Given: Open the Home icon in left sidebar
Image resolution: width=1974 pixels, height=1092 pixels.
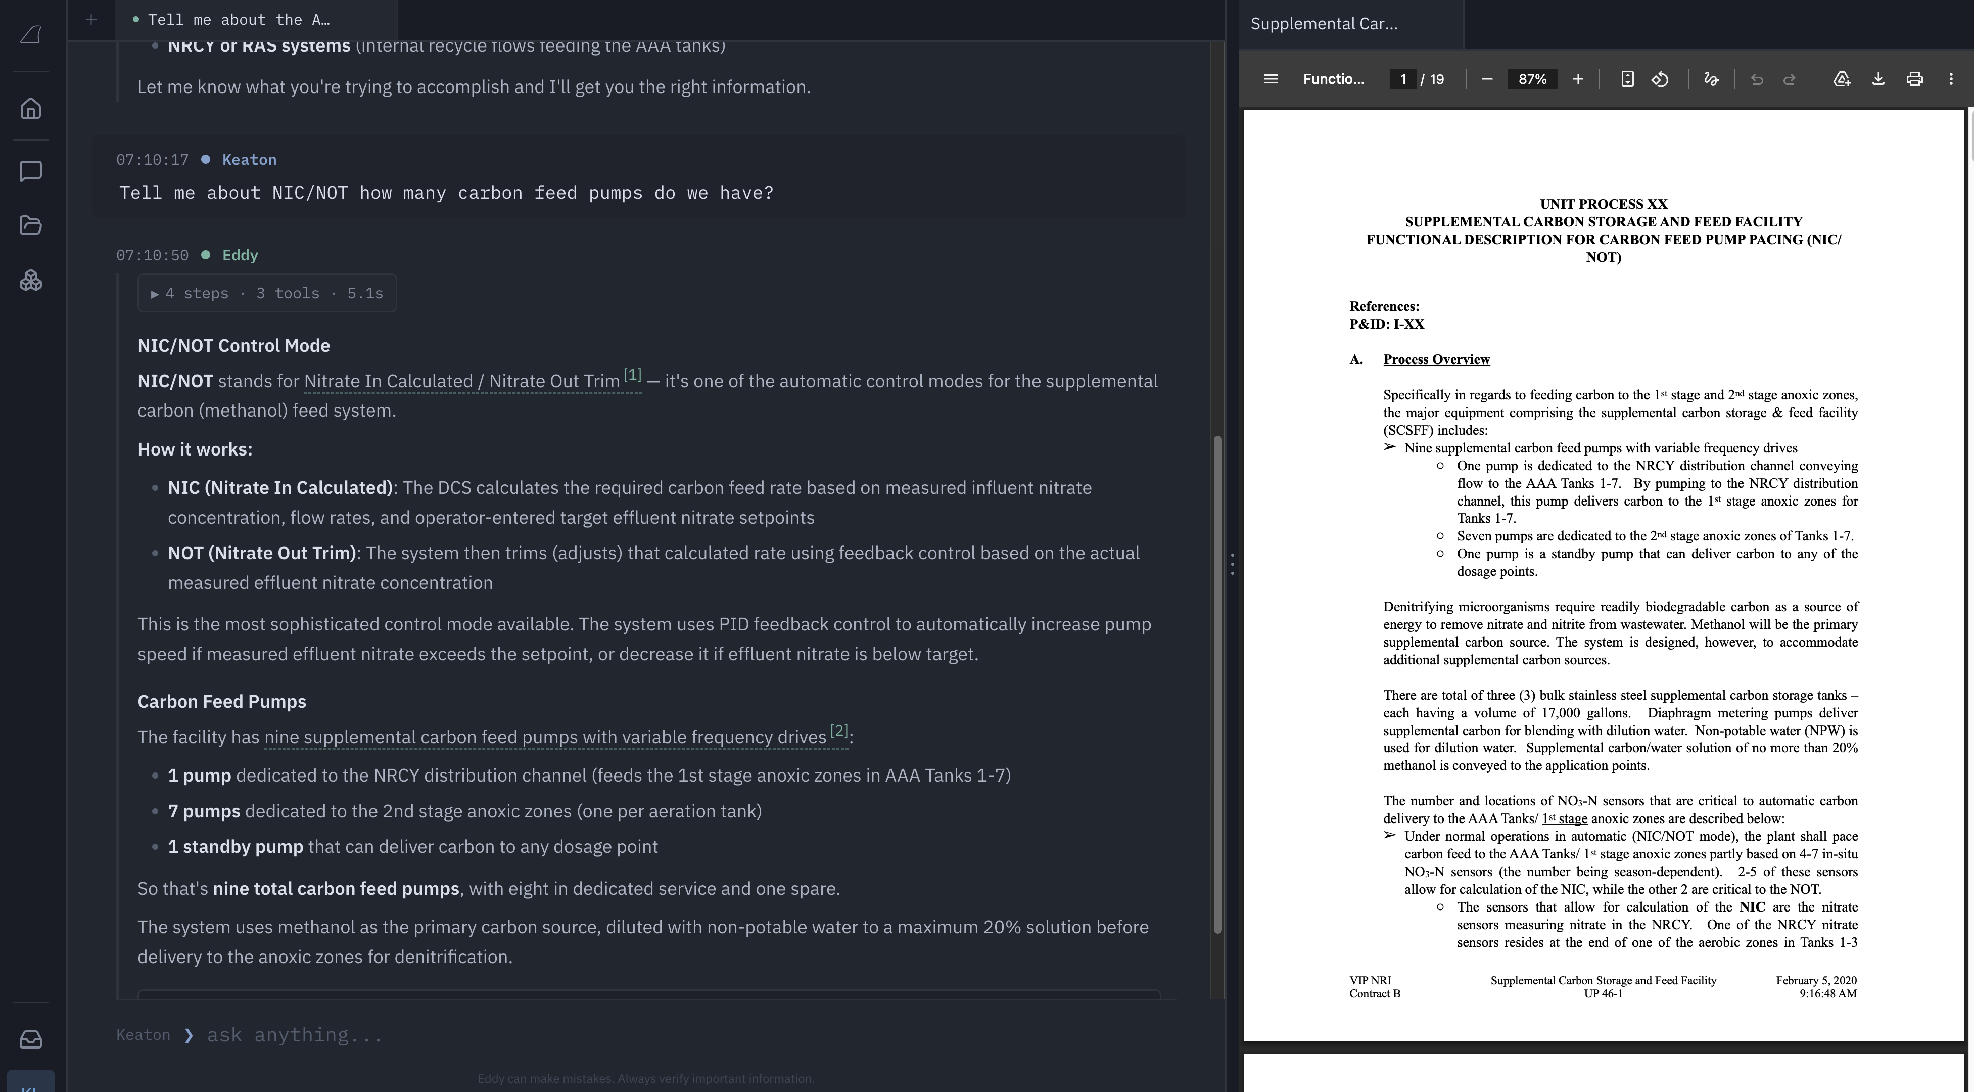Looking at the screenshot, I should coord(31,108).
